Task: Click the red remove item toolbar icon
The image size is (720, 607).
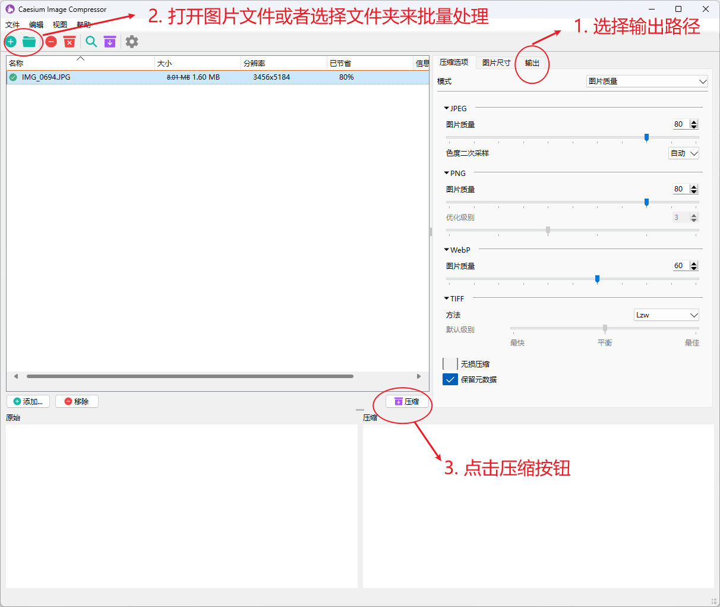Action: pyautogui.click(x=51, y=42)
